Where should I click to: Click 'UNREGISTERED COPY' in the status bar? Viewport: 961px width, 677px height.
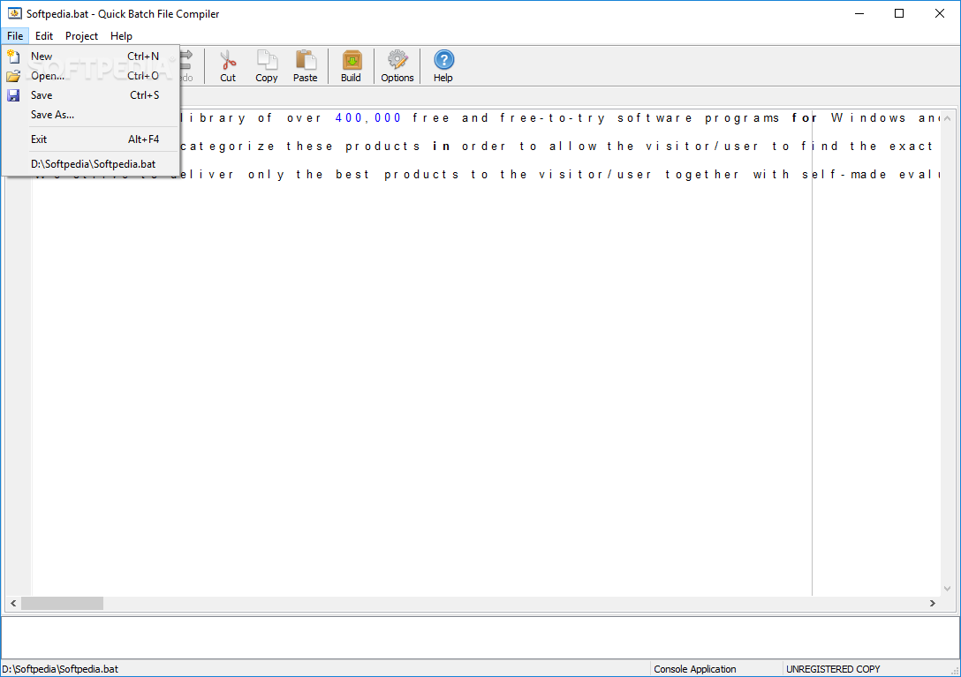833,669
